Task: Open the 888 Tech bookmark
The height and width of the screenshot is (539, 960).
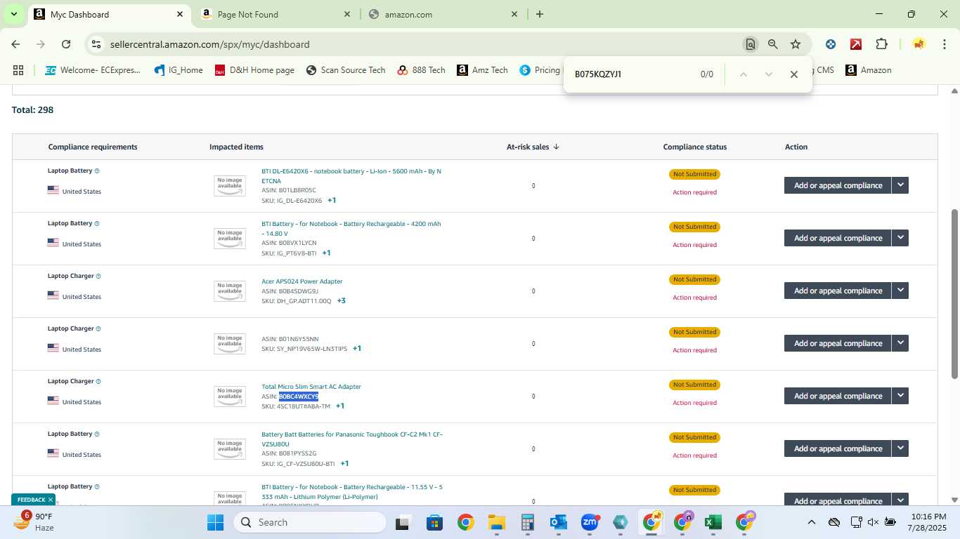Action: coord(421,70)
